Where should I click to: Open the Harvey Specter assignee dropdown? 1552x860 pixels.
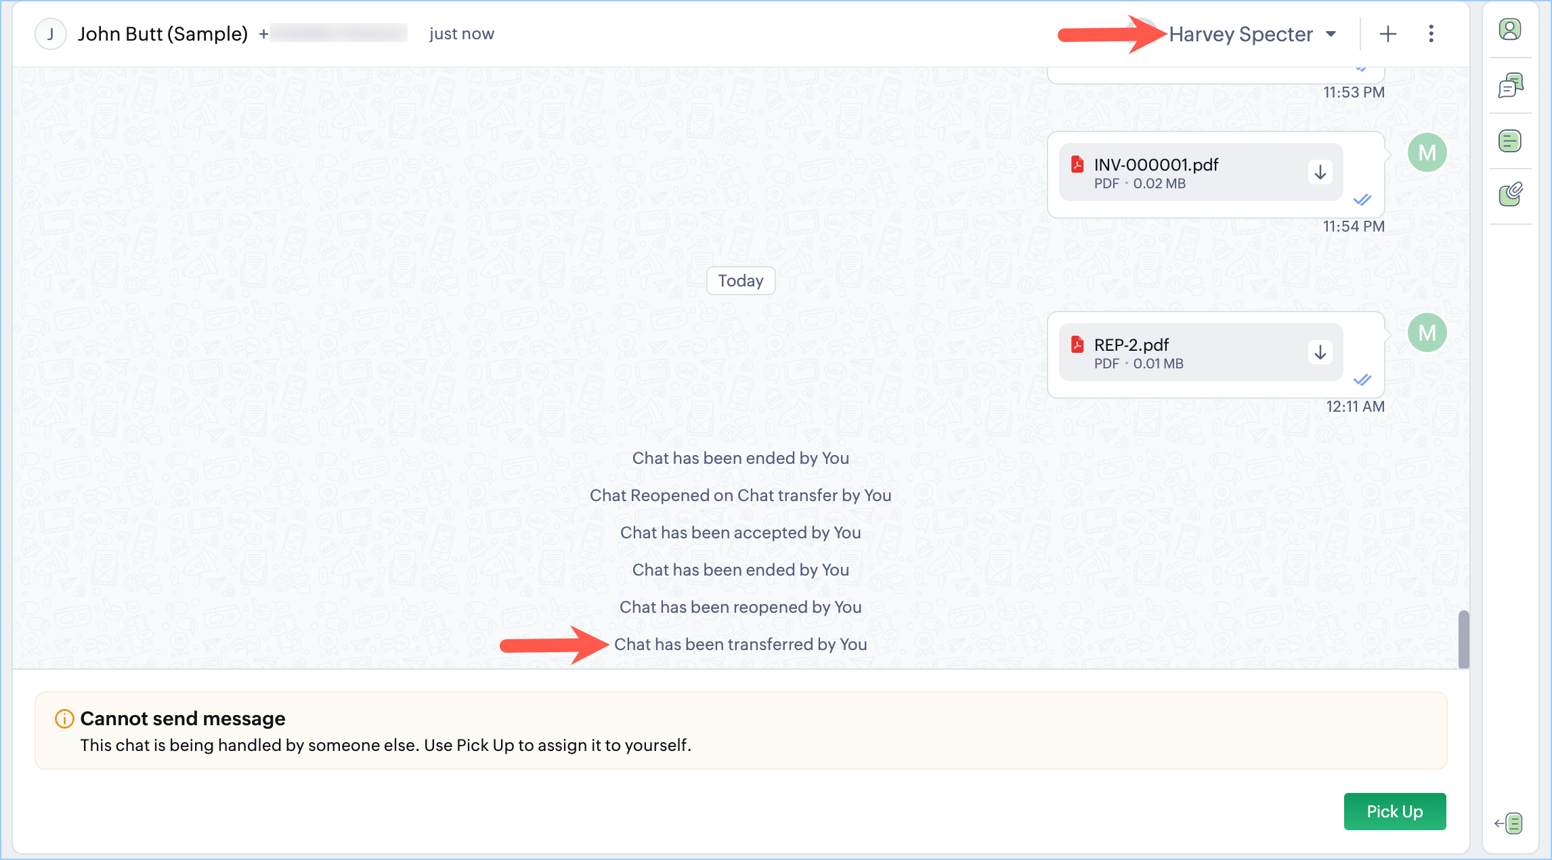1241,34
